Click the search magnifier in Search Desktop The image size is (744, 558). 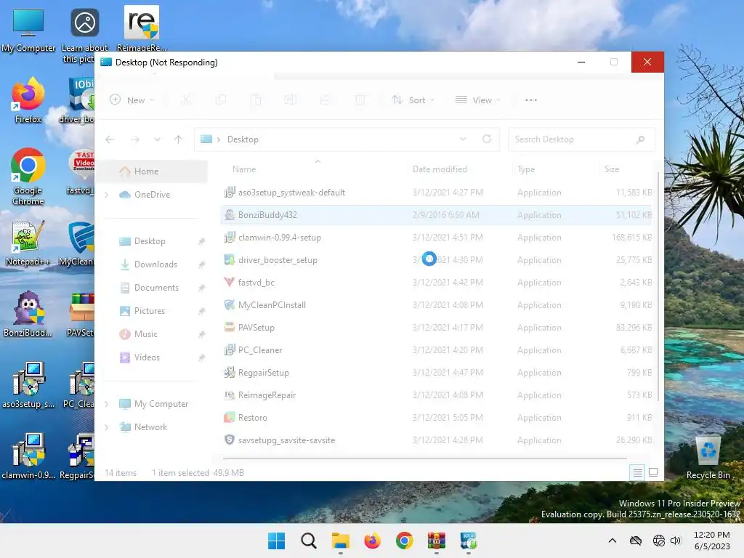641,139
